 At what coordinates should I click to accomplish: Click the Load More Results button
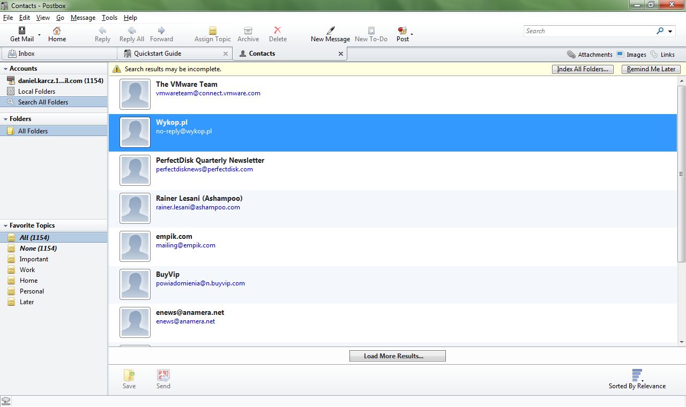coord(397,356)
